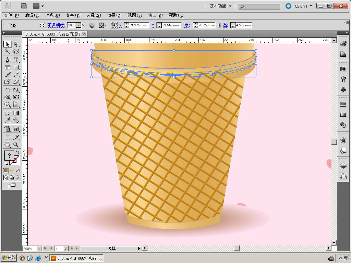Open the Swatches panel icon
Viewport: 351px width, 263px height.
[x=343, y=69]
